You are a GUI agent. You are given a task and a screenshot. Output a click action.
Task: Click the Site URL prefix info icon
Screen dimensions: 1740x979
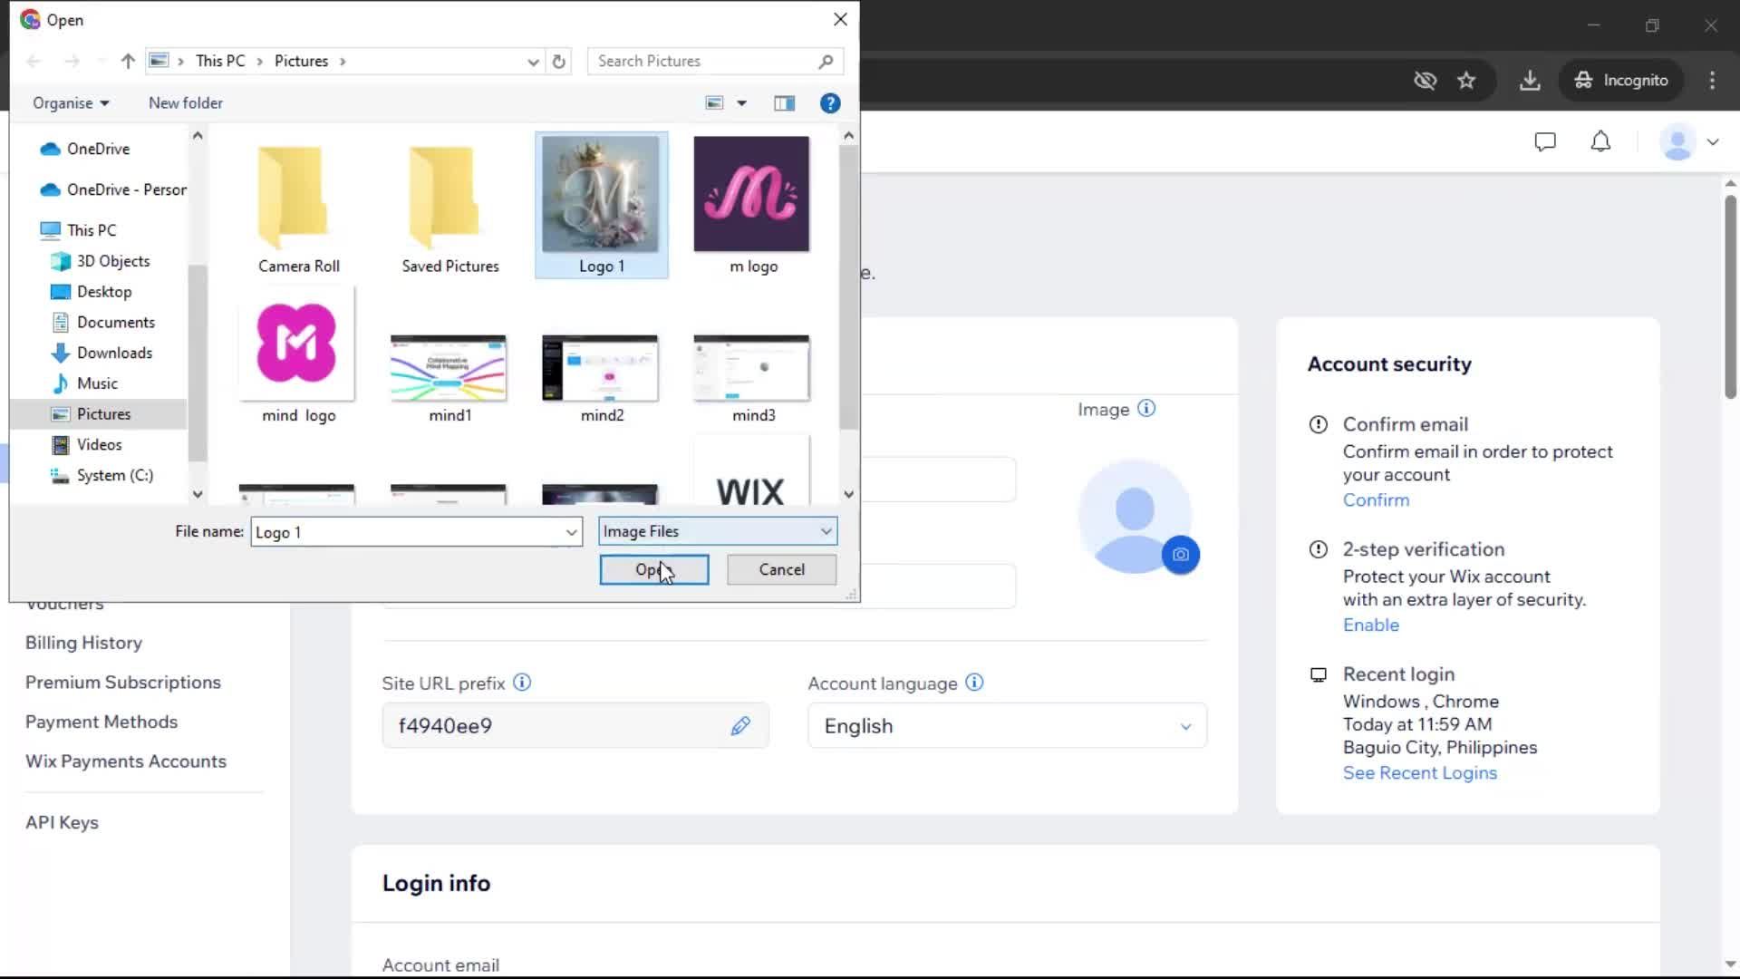click(522, 683)
